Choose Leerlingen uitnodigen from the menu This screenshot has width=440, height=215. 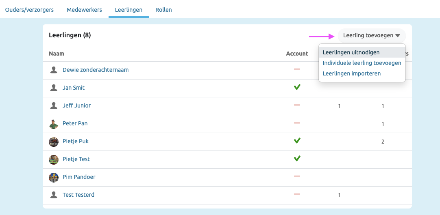[x=351, y=52]
